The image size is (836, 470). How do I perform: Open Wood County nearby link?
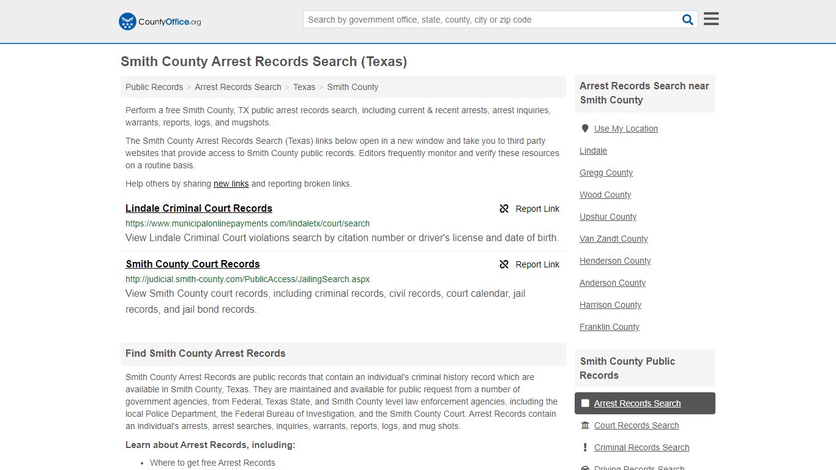[x=605, y=195]
